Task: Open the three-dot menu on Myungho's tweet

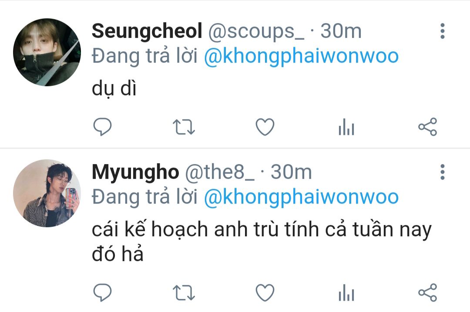Action: coord(443,172)
